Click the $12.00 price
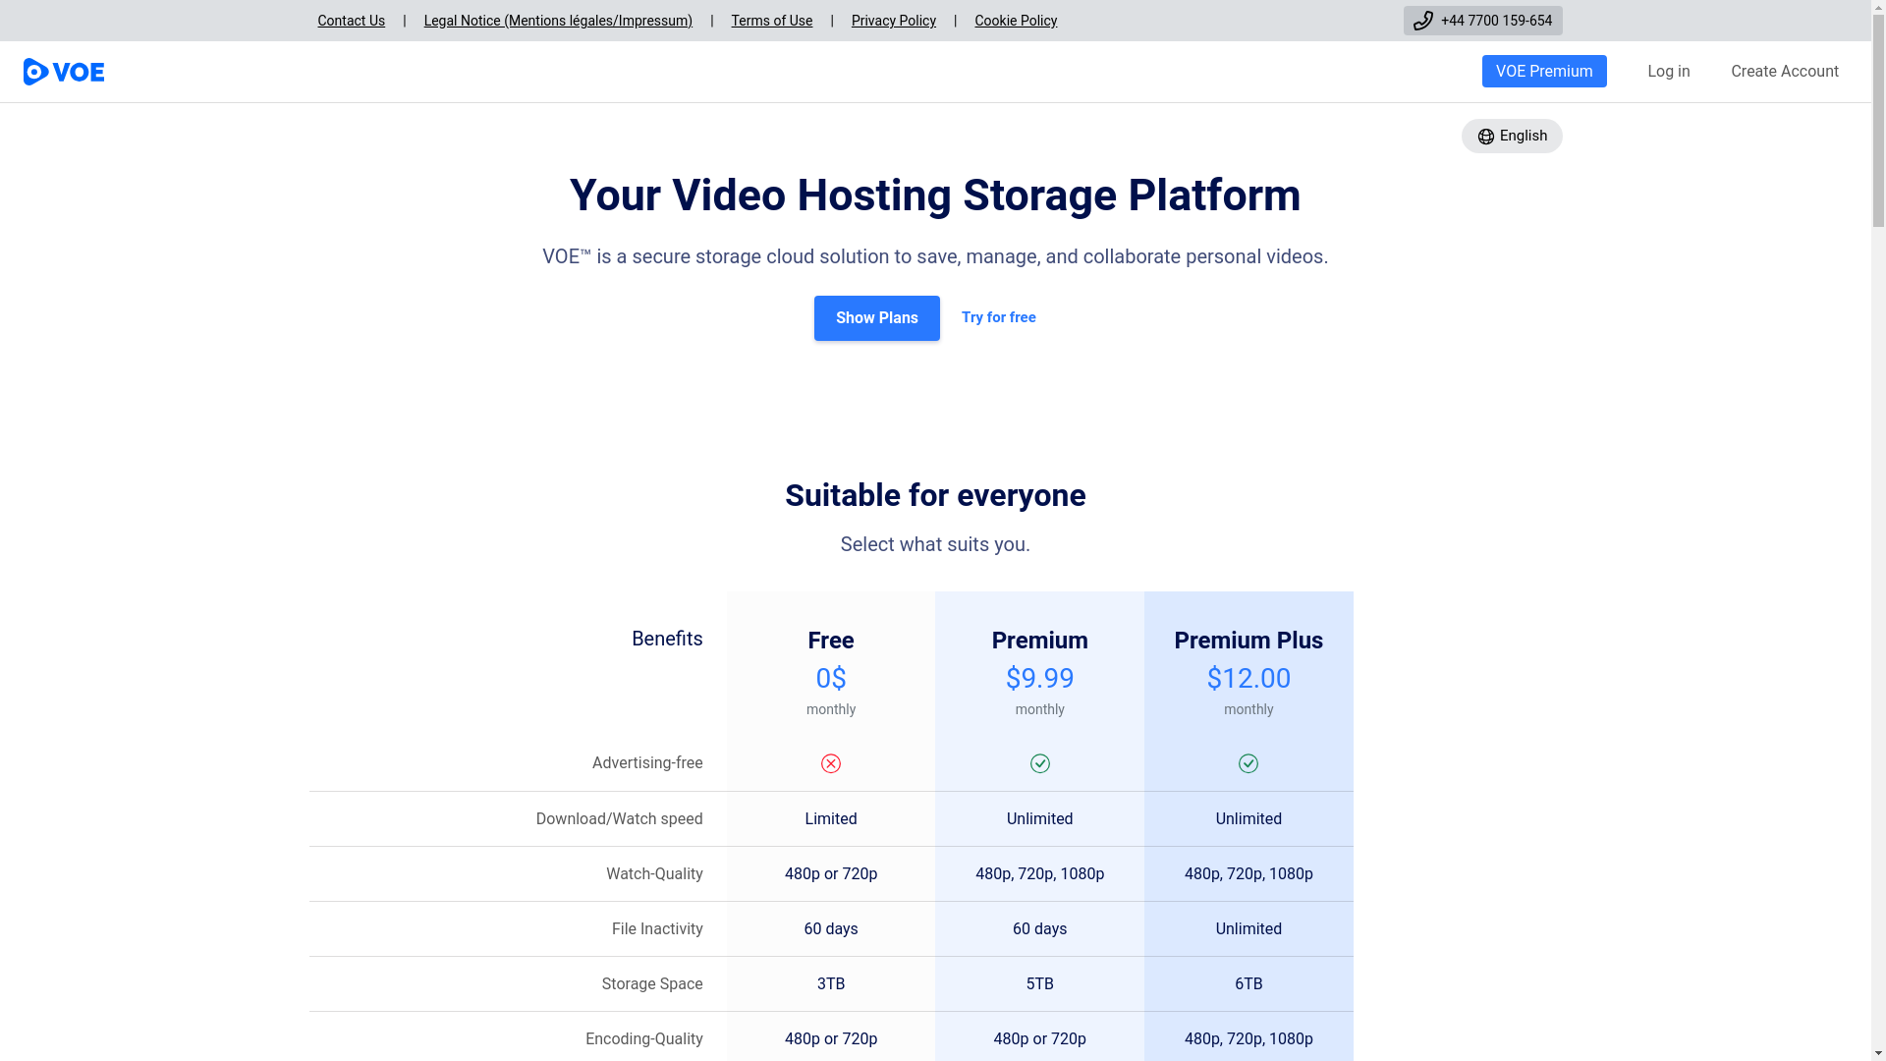 tap(1248, 678)
